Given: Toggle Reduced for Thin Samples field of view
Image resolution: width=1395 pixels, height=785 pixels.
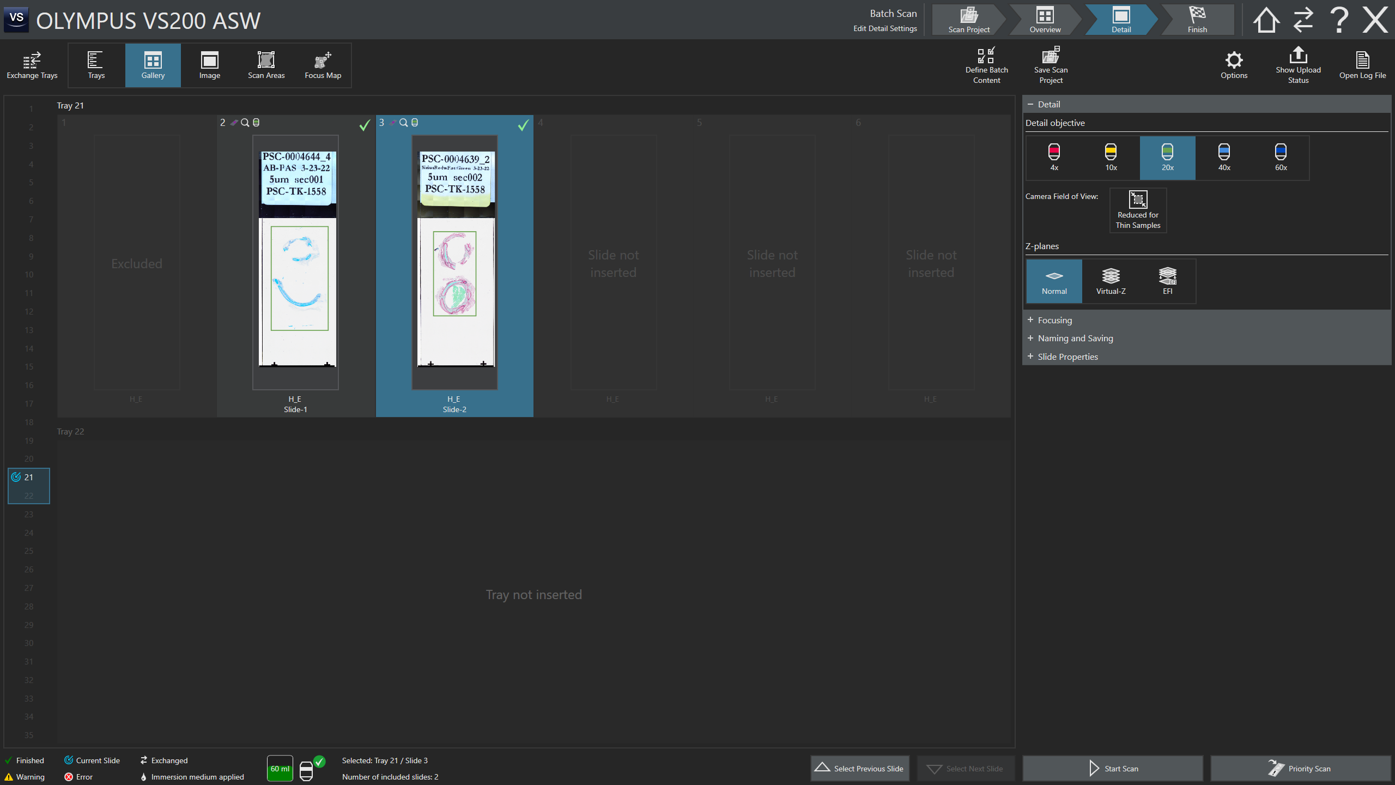Looking at the screenshot, I should click(1138, 210).
